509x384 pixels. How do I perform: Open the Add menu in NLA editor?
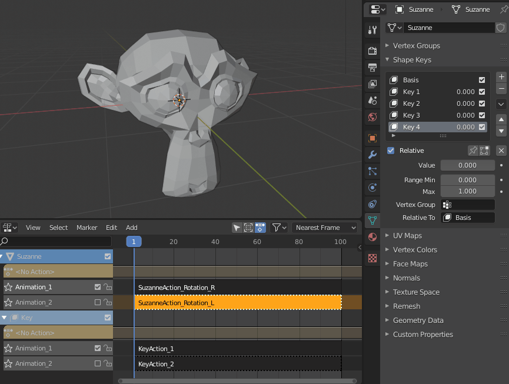[131, 228]
